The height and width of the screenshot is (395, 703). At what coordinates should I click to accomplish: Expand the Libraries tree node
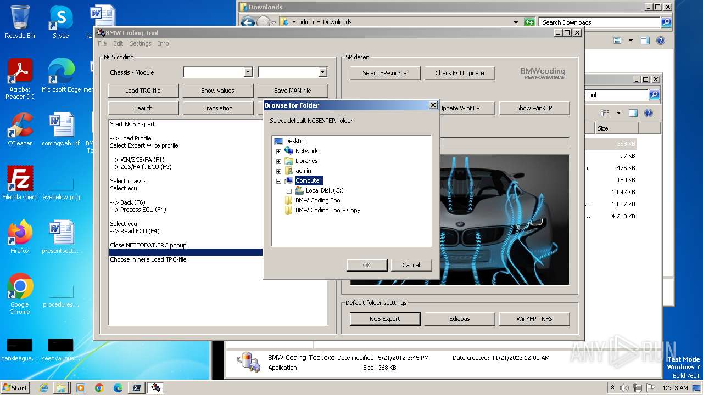[278, 161]
